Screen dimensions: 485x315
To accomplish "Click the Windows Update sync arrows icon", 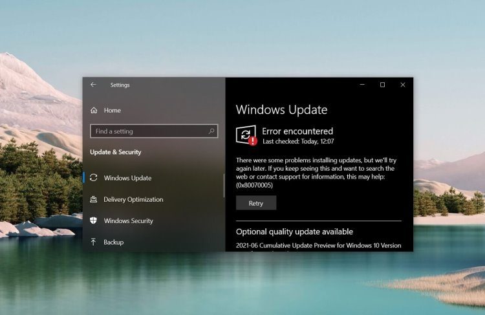I will click(x=94, y=178).
